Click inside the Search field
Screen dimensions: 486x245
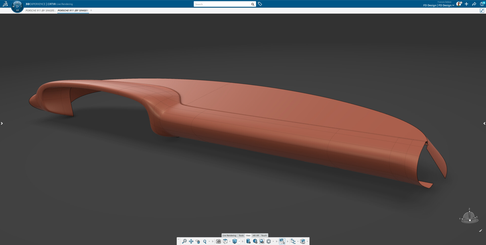coord(223,4)
